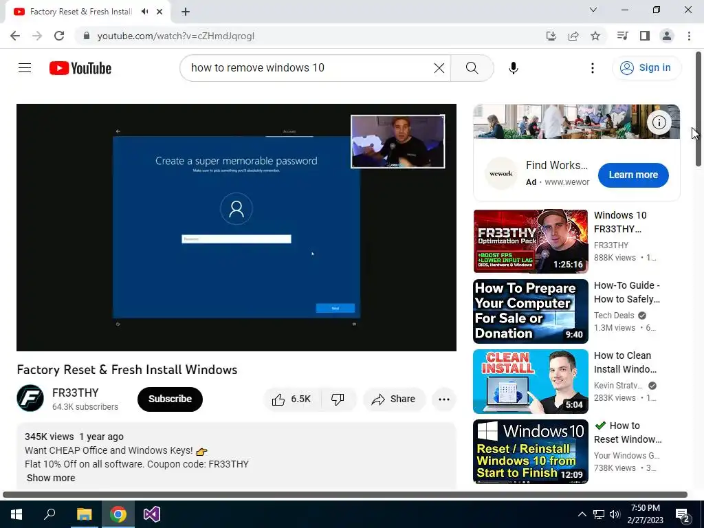Viewport: 704px width, 528px height.
Task: Open YouTube settings three-dot menu
Action: (x=592, y=68)
